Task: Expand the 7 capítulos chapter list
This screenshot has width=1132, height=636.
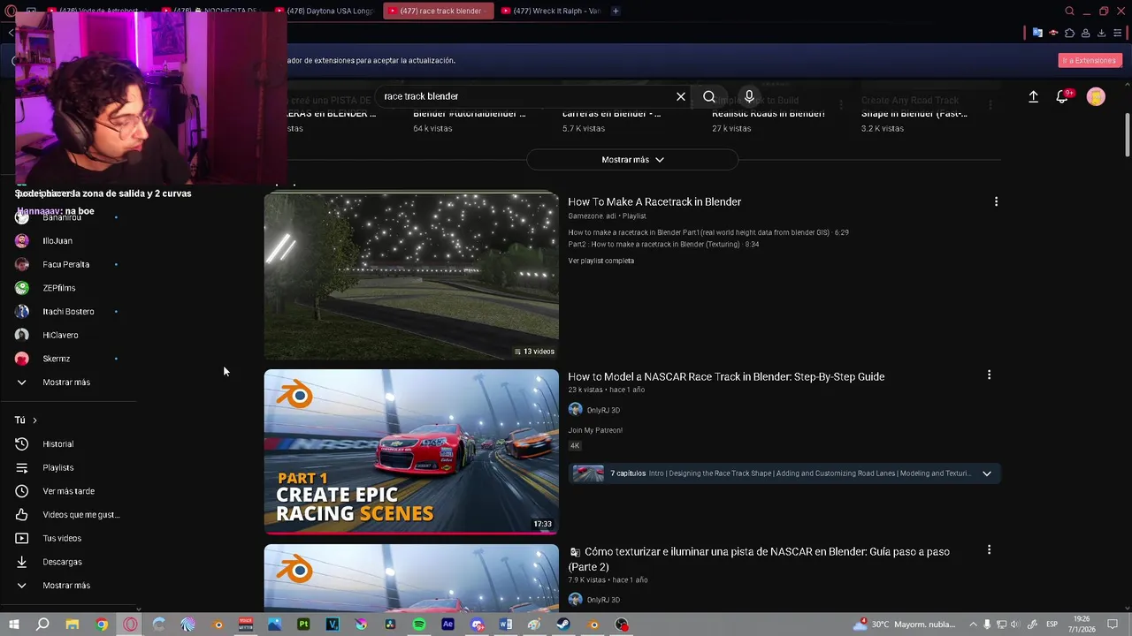Action: point(987,473)
